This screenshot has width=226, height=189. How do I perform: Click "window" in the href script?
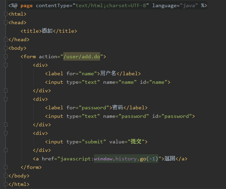pyautogui.click(x=103, y=159)
